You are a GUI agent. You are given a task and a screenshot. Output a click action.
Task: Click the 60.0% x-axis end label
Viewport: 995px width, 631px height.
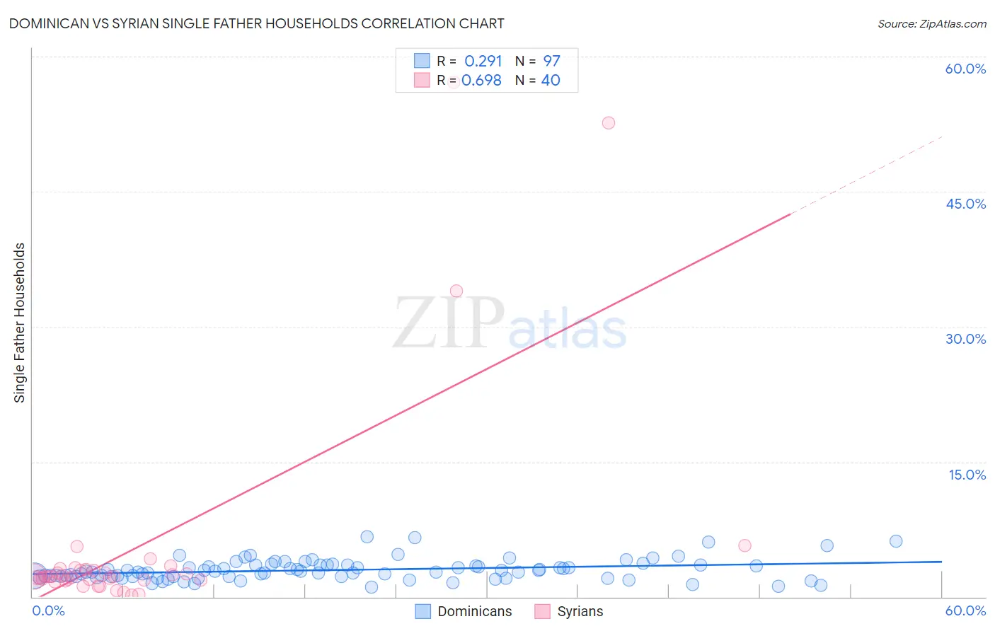(965, 610)
